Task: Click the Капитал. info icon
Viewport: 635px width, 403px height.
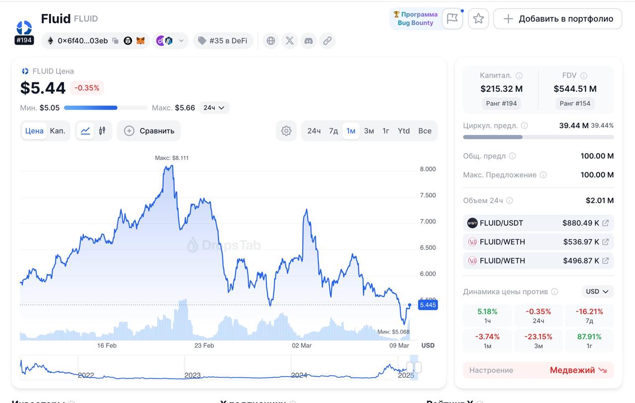Action: [519, 76]
